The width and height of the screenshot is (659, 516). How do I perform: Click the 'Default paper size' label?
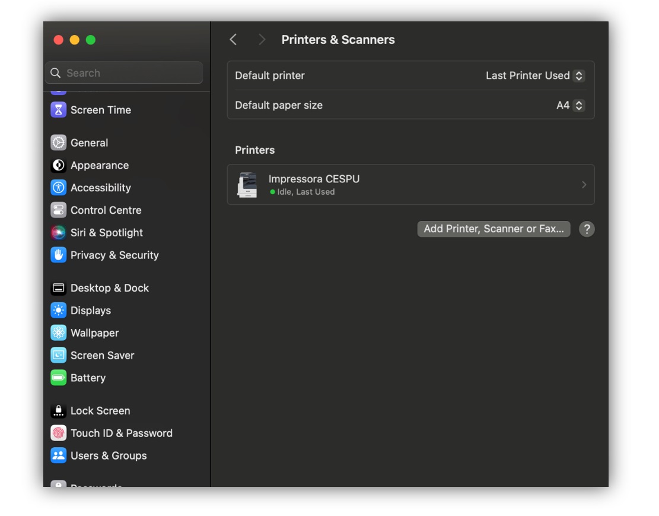point(279,105)
